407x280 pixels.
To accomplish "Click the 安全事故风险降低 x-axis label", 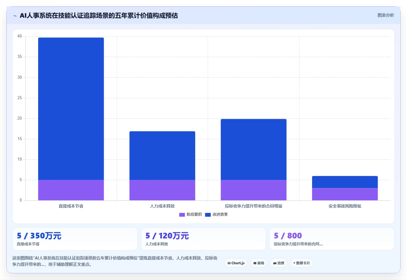I will coord(345,206).
